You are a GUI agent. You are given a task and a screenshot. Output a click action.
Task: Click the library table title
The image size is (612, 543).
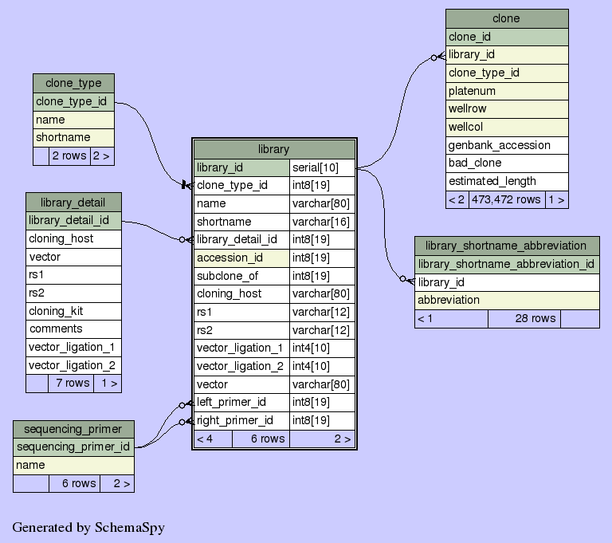273,149
